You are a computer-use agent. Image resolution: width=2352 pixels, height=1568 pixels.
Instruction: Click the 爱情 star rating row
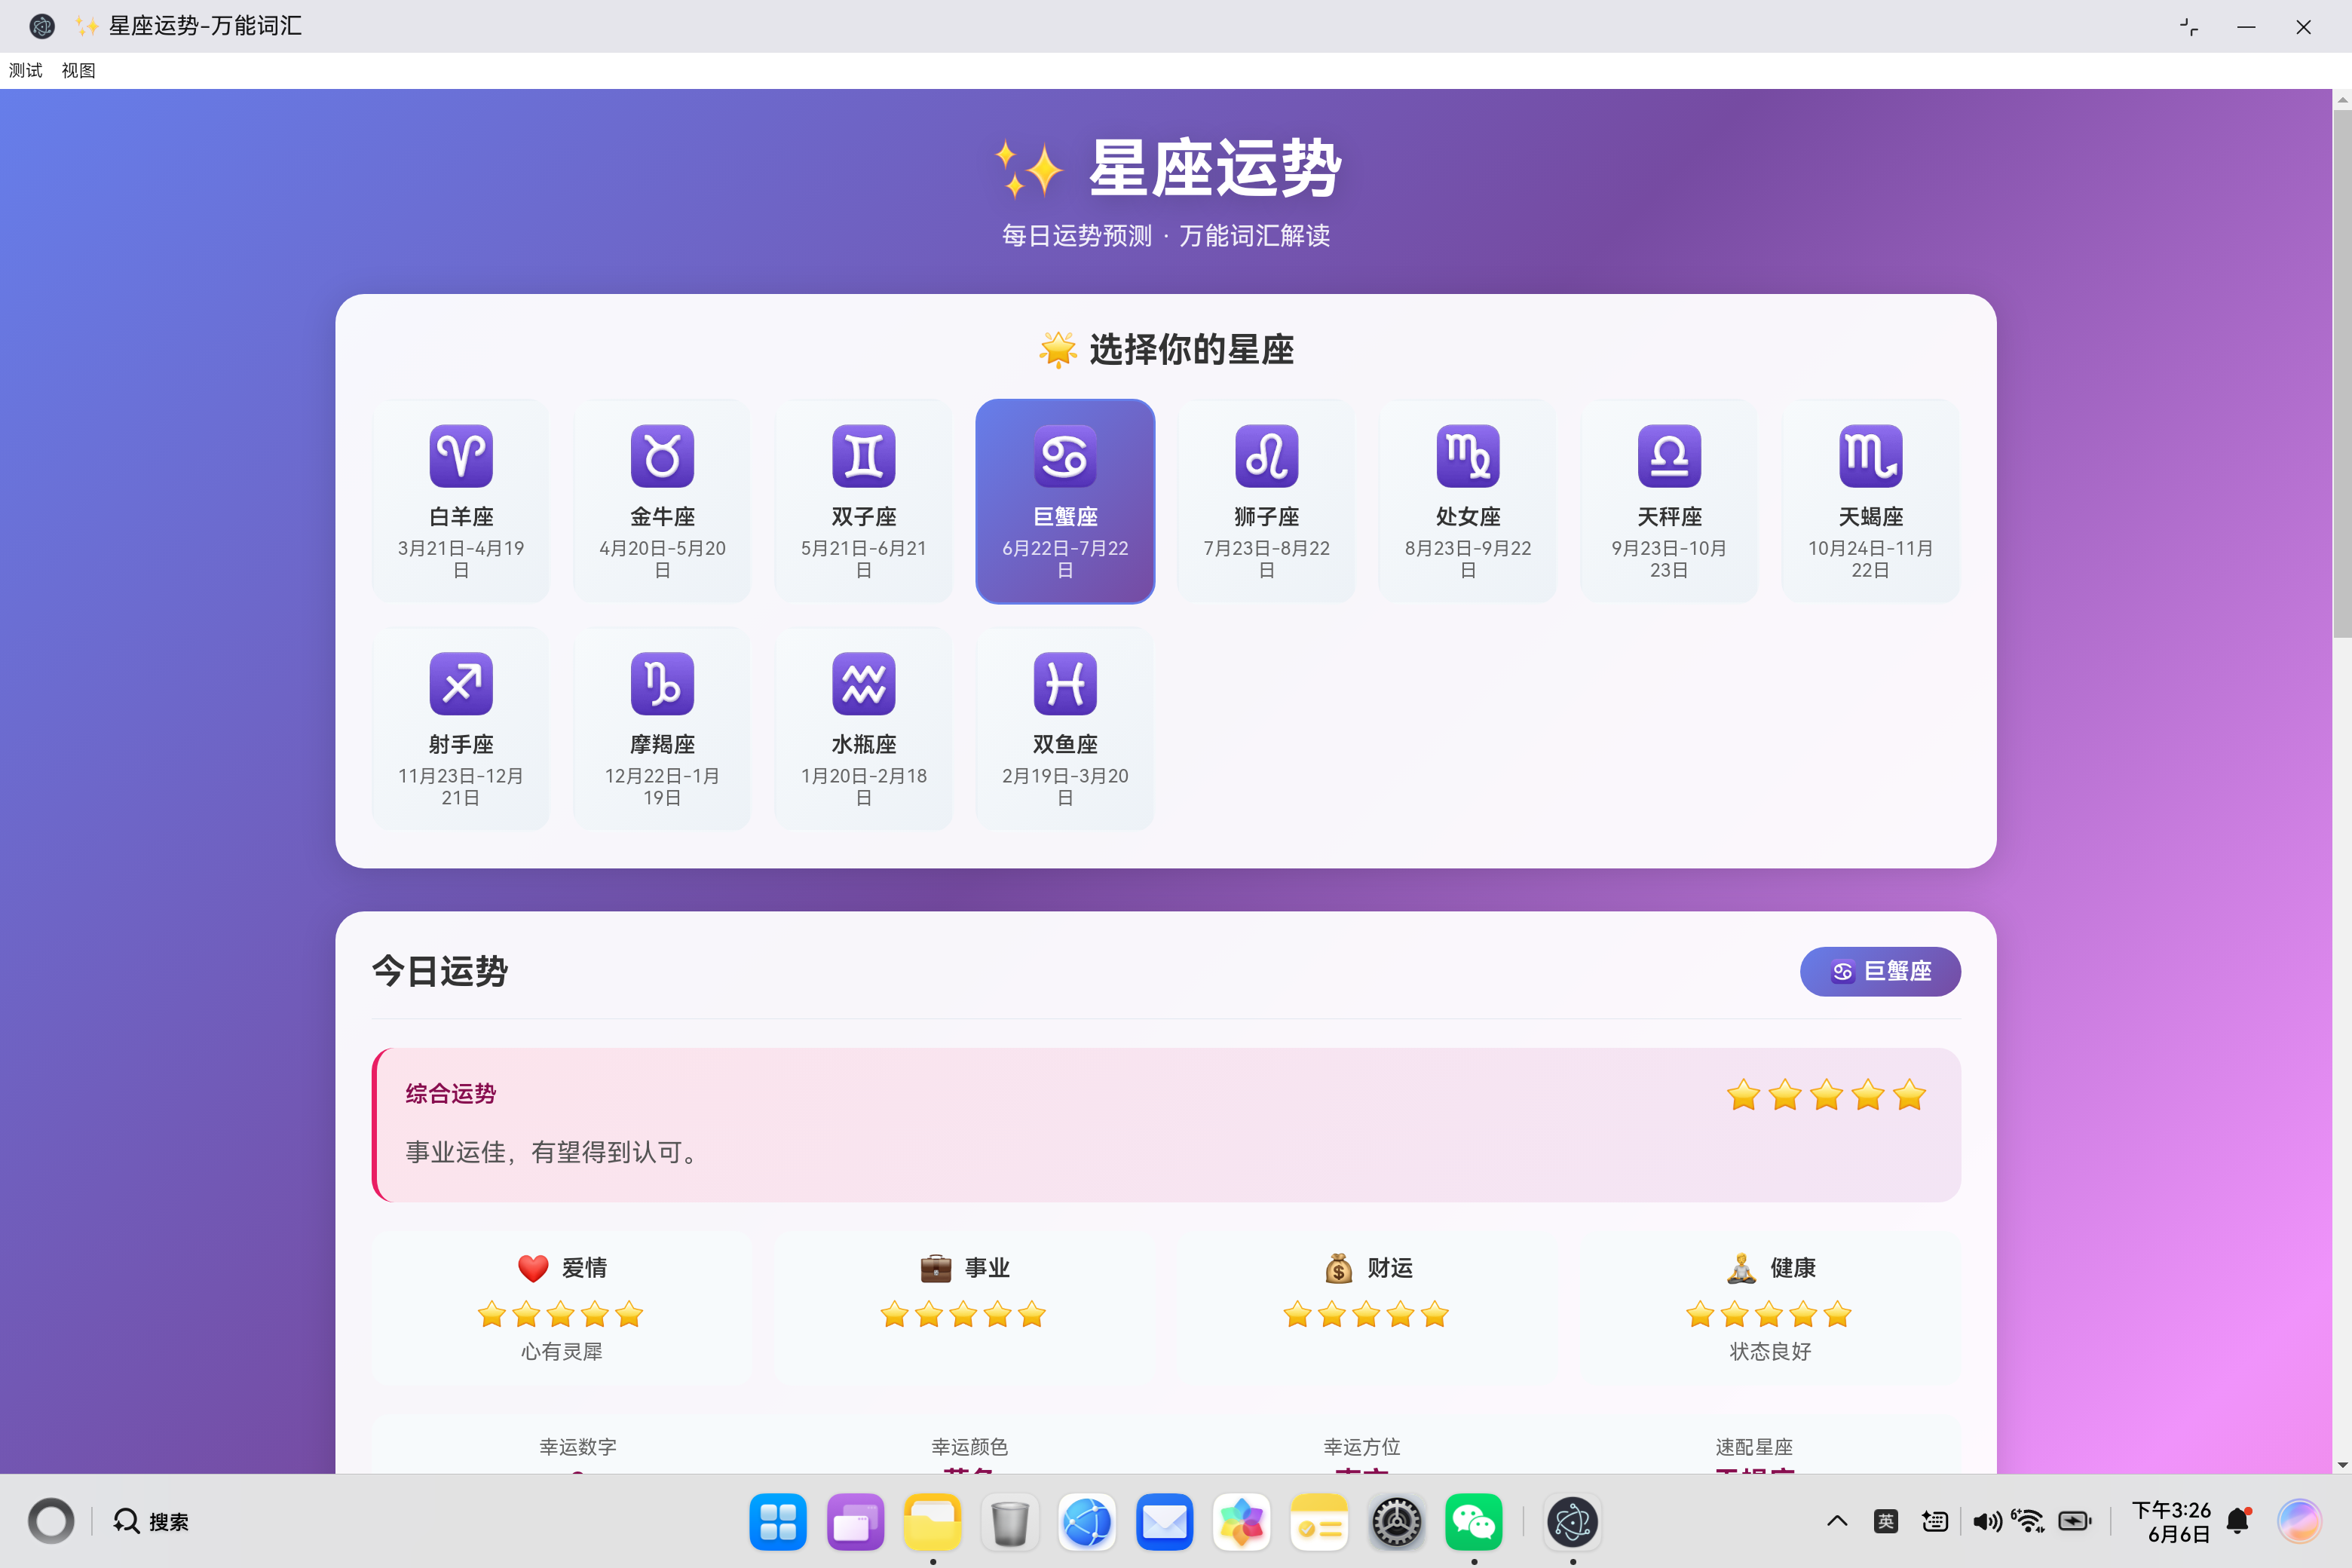(560, 1314)
